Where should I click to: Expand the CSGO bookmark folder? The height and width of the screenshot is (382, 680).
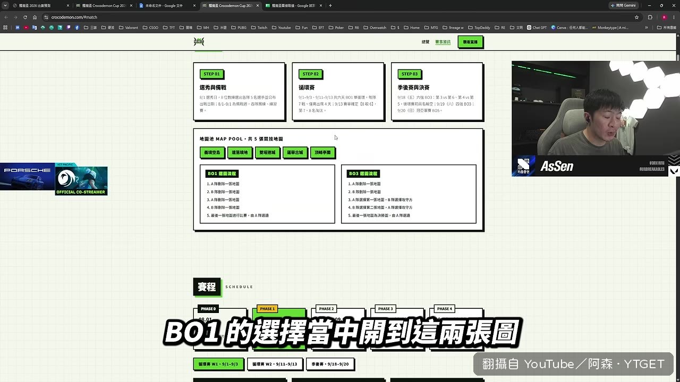pos(150,28)
